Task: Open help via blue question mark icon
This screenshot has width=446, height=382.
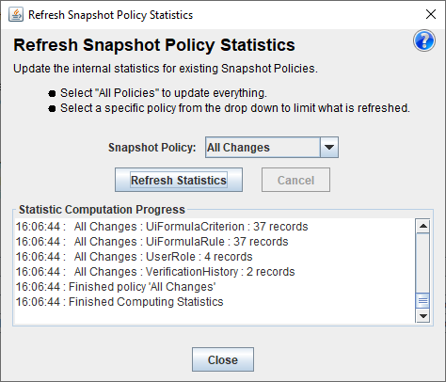Action: pos(424,40)
